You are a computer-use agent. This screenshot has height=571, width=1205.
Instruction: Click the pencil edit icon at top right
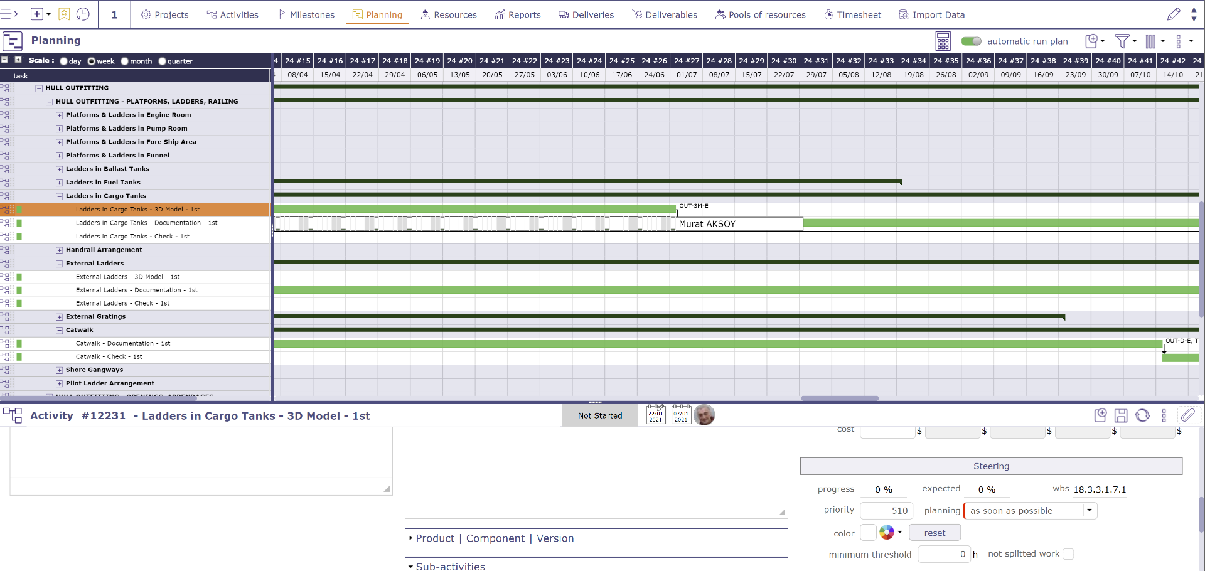[1173, 14]
